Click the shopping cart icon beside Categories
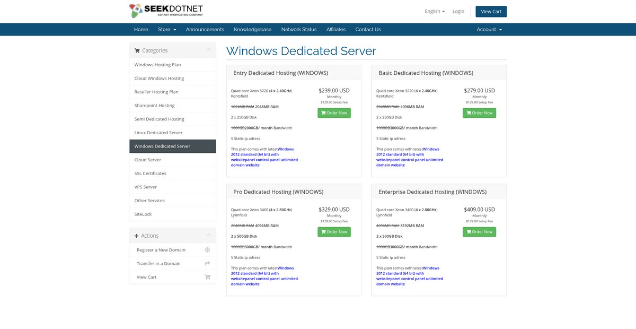Image resolution: width=636 pixels, height=329 pixels. 137,50
